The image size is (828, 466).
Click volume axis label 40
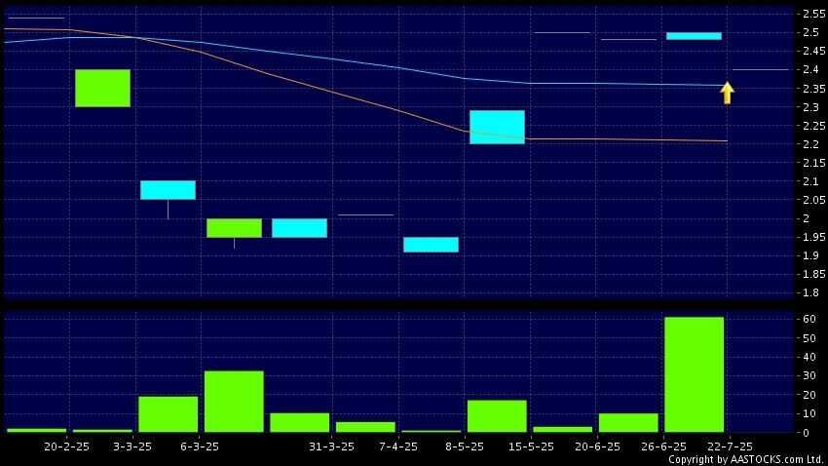(809, 357)
